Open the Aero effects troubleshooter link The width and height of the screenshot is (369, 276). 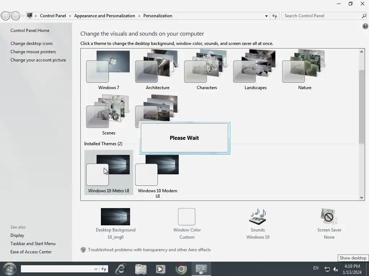149,250
